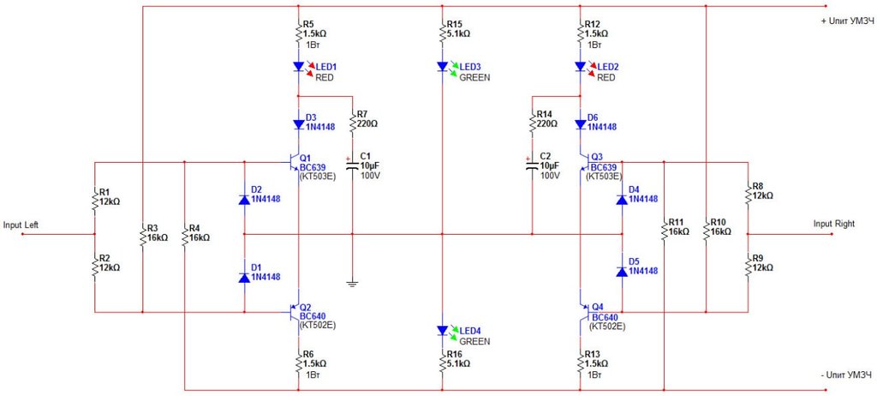Select diode D6 1N4148 symbol

click(x=580, y=125)
